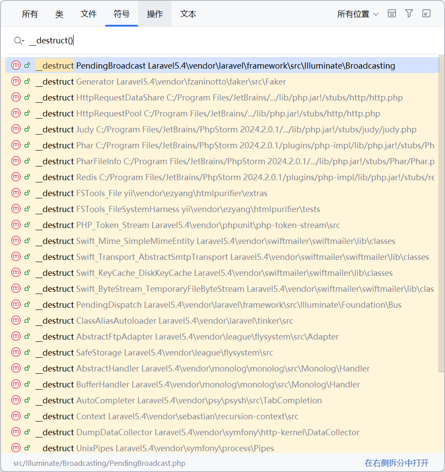Click method icon of PendingDispatch row
Image resolution: width=445 pixels, height=472 pixels.
pyautogui.click(x=16, y=304)
